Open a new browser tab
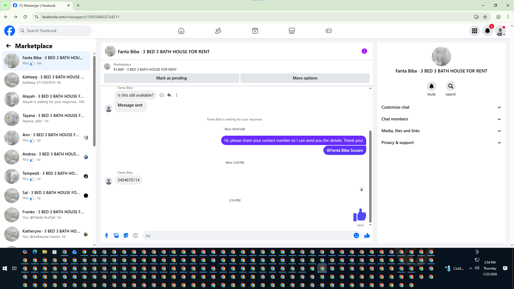Screen dimensions: 514x289 (x=78, y=5)
